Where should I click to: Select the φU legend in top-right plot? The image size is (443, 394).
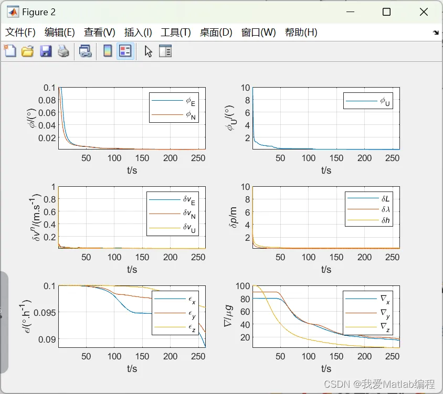[x=368, y=101]
